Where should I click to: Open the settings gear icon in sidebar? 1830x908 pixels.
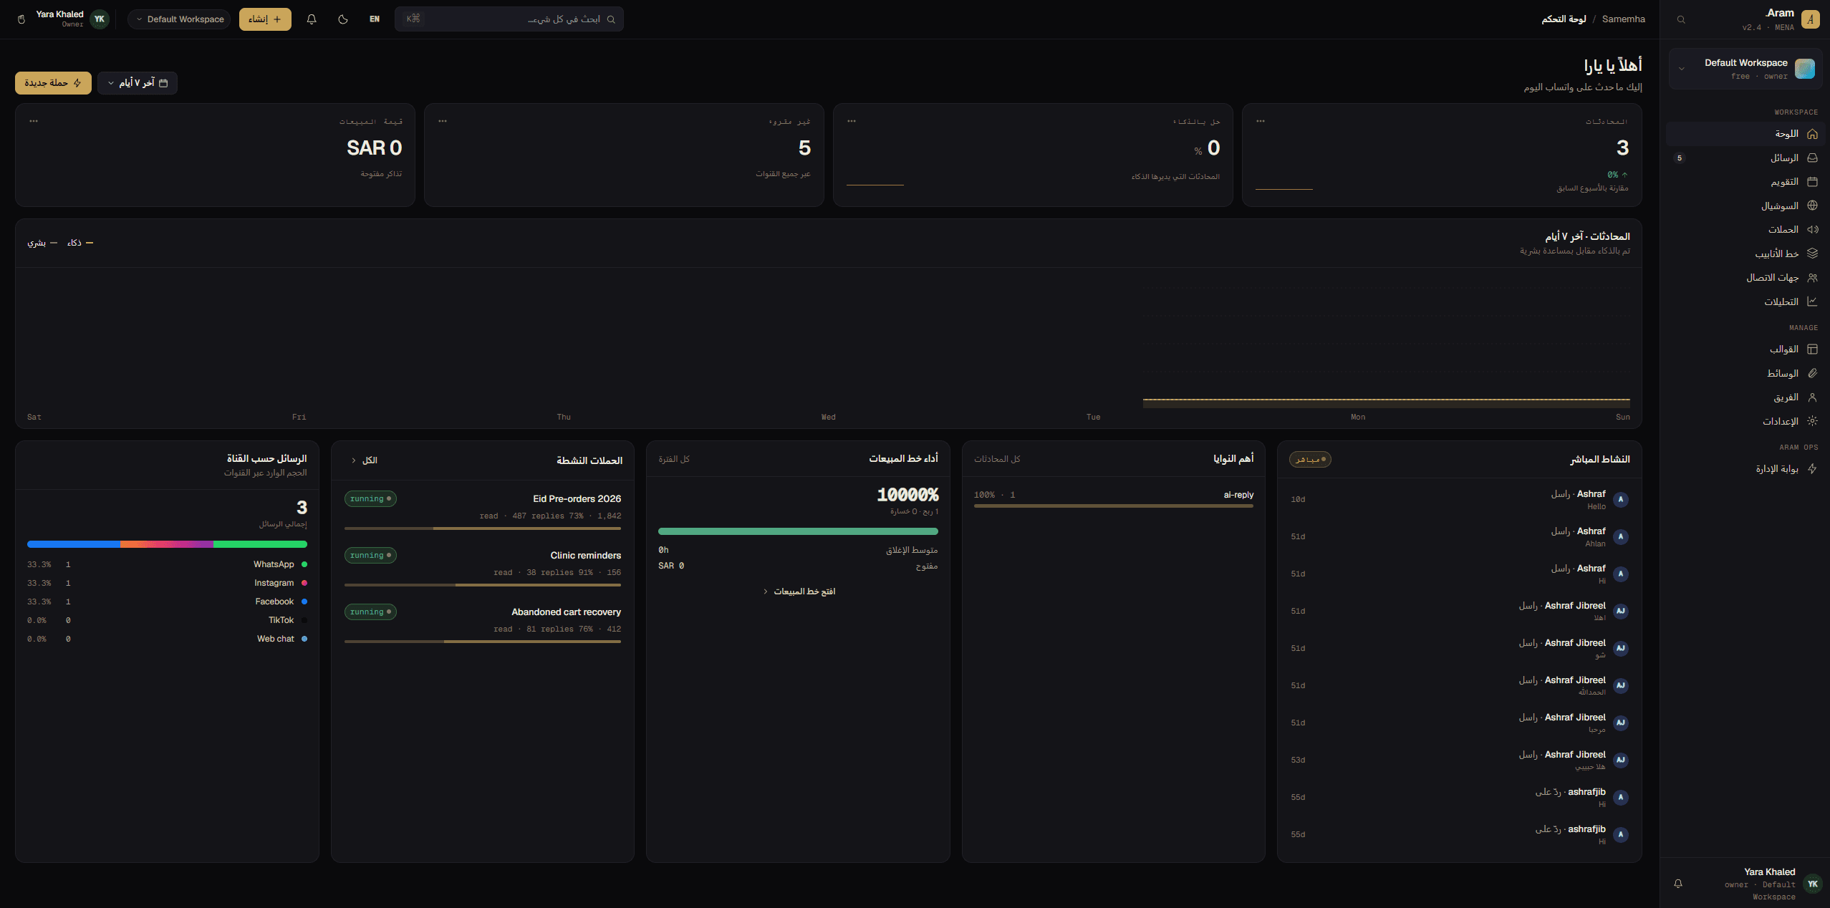coord(1812,421)
